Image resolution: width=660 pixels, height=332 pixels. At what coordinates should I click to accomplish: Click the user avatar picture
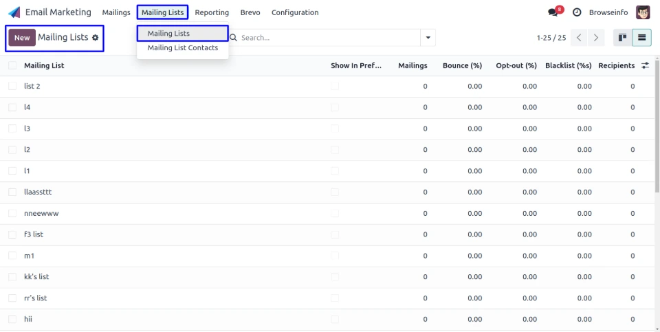tap(643, 12)
